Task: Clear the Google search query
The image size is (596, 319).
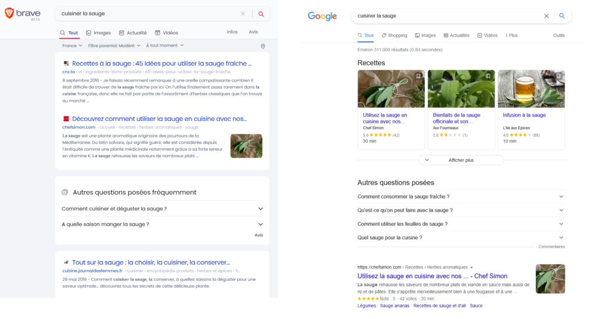Action: pos(547,16)
